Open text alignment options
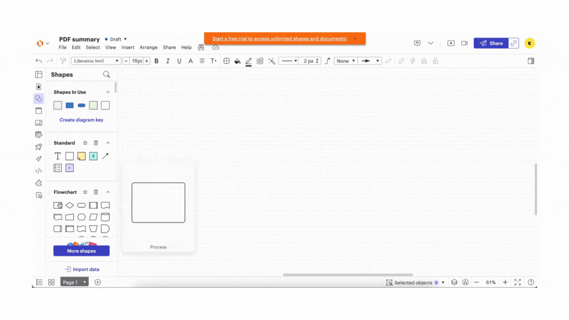 click(202, 61)
